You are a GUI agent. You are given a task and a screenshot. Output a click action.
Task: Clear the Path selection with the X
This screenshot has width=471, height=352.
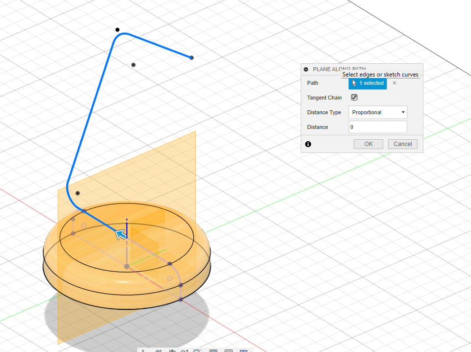pos(394,83)
